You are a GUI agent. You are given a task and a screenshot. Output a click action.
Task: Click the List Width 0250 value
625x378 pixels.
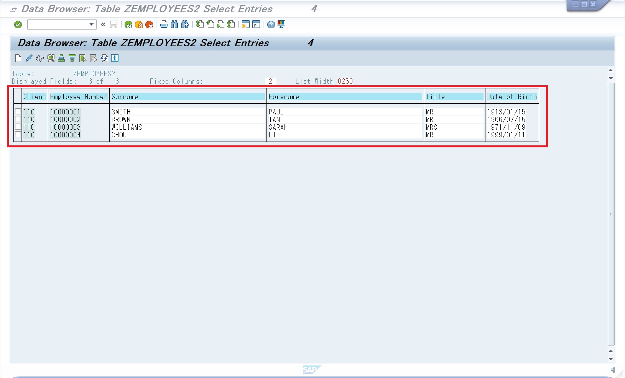click(345, 81)
